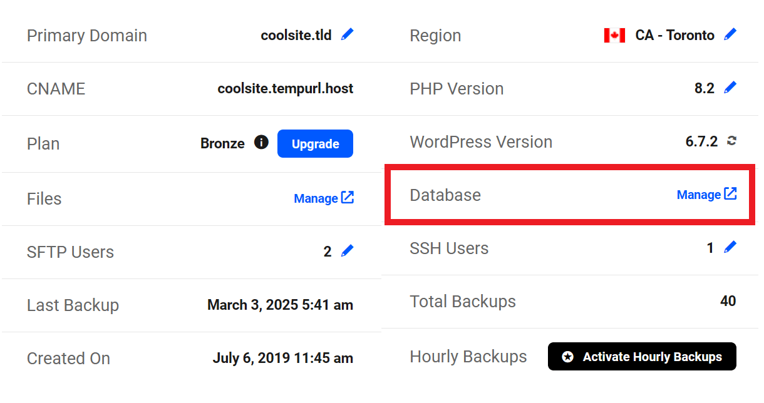The image size is (764, 403).
Task: Click the Total Backups value 40
Action: point(728,301)
